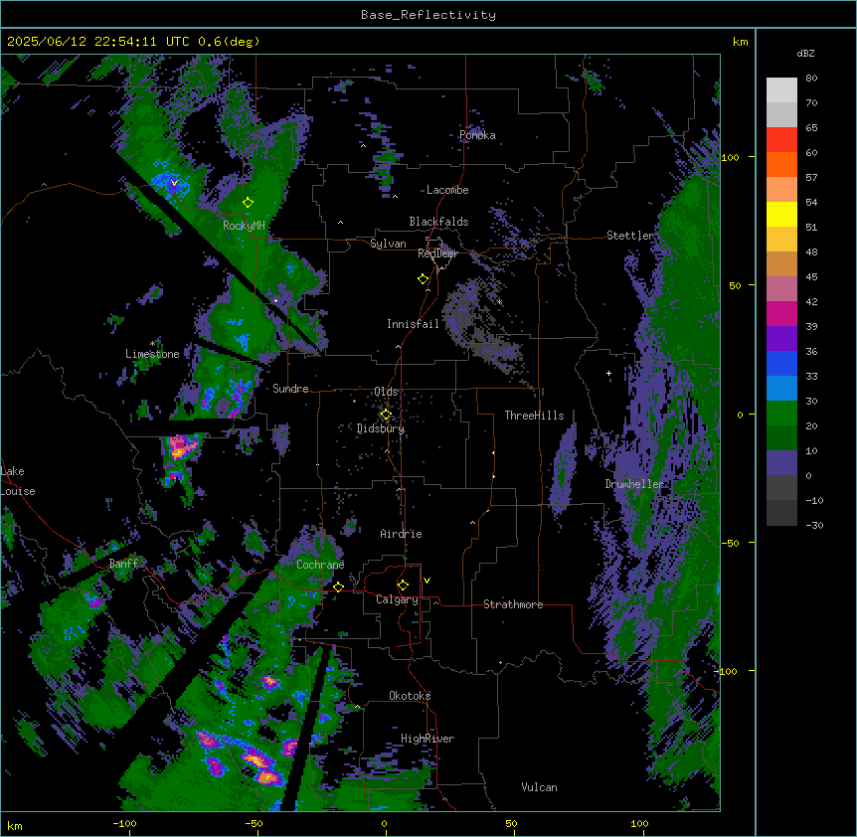
Task: Select the yellow diamond marker at Olds
Action: [x=386, y=415]
